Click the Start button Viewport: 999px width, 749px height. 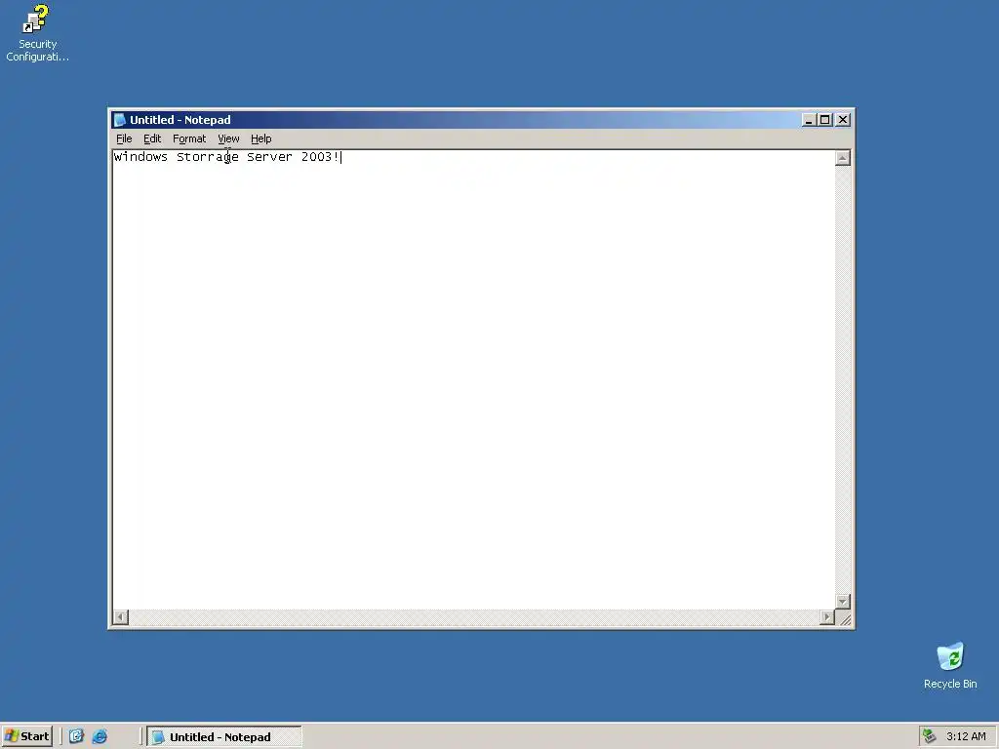pyautogui.click(x=26, y=736)
